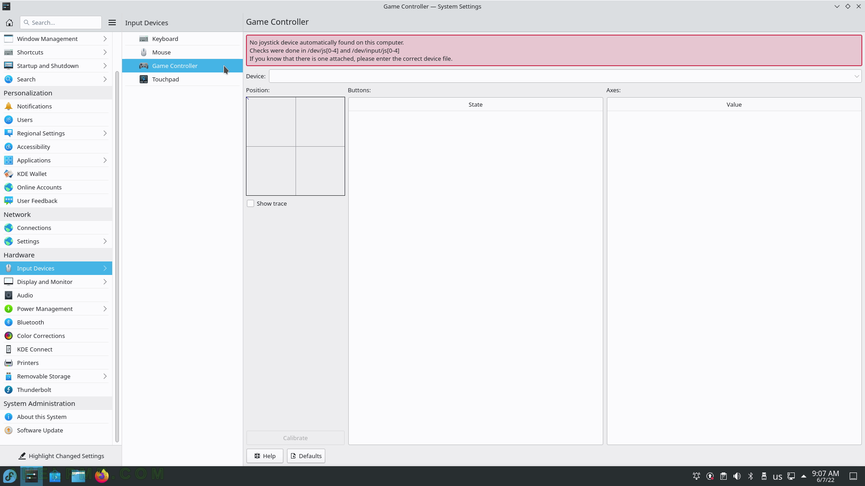Open Discover software center from taskbar
The image size is (865, 486).
coord(55,476)
